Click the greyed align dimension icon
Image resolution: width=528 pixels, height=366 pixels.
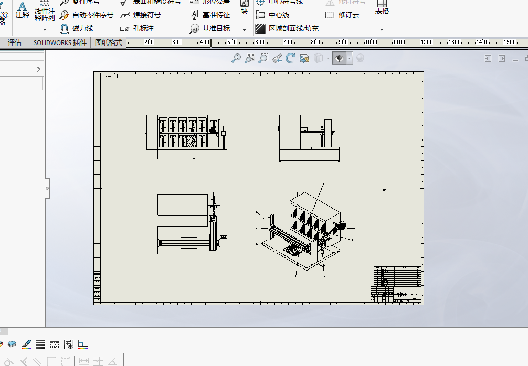click(x=83, y=362)
